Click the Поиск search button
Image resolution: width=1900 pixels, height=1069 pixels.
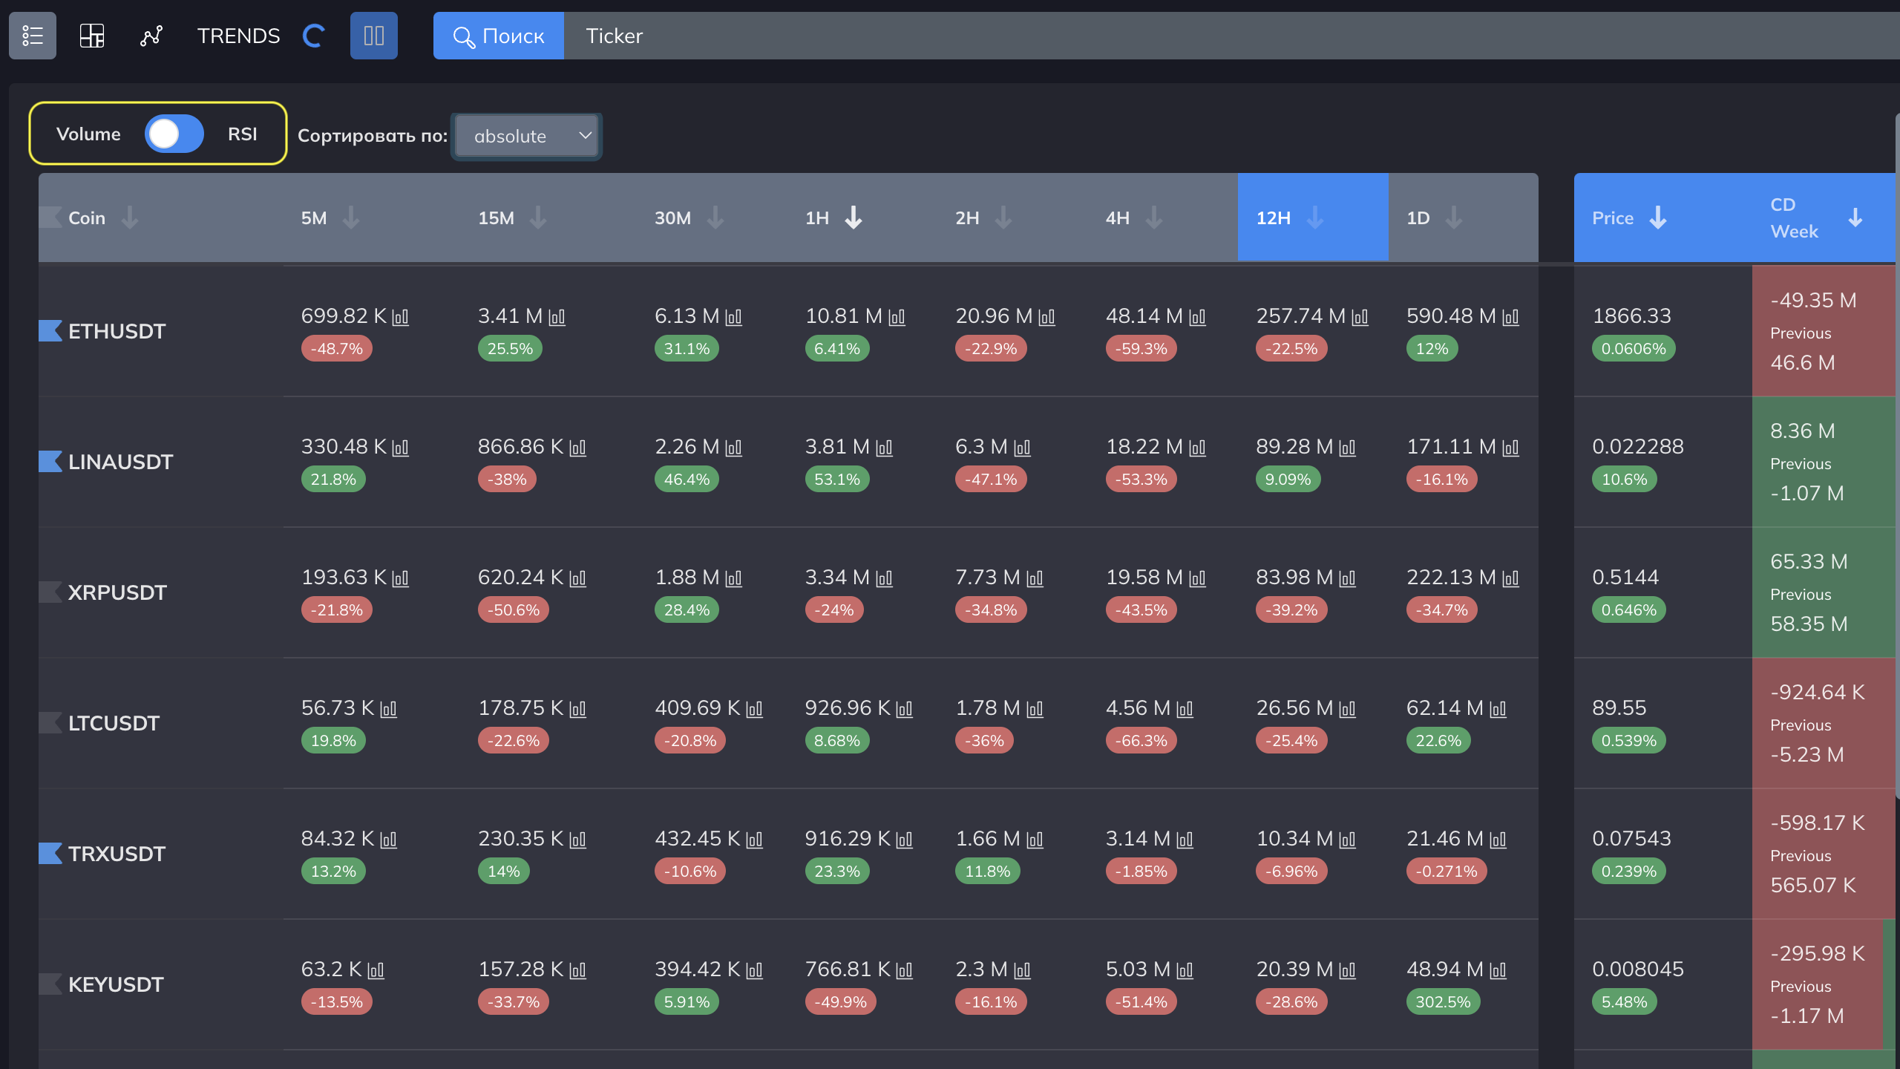point(499,36)
